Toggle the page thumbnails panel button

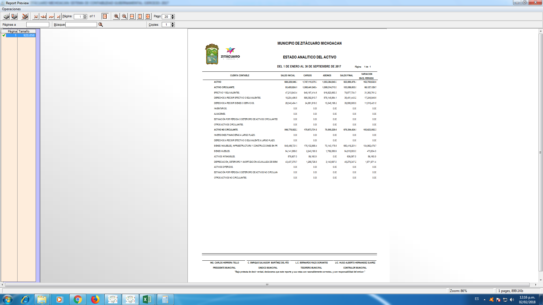coord(105,16)
